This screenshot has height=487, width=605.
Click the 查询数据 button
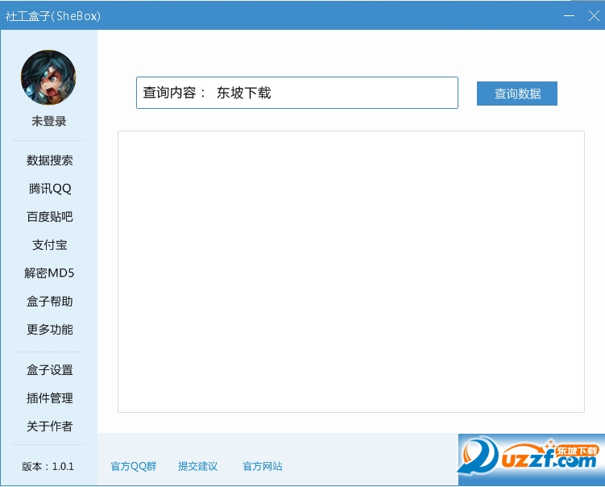click(517, 94)
